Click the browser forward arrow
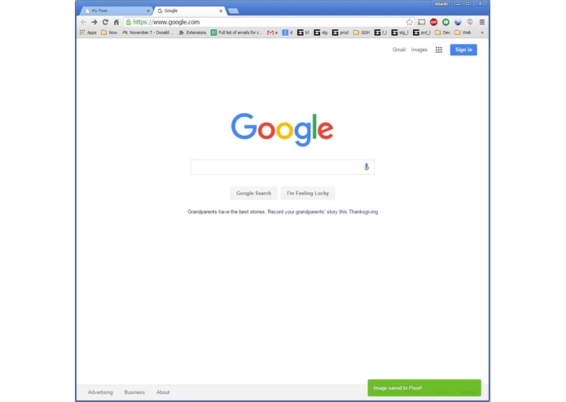Image resolution: width=566 pixels, height=402 pixels. (94, 22)
